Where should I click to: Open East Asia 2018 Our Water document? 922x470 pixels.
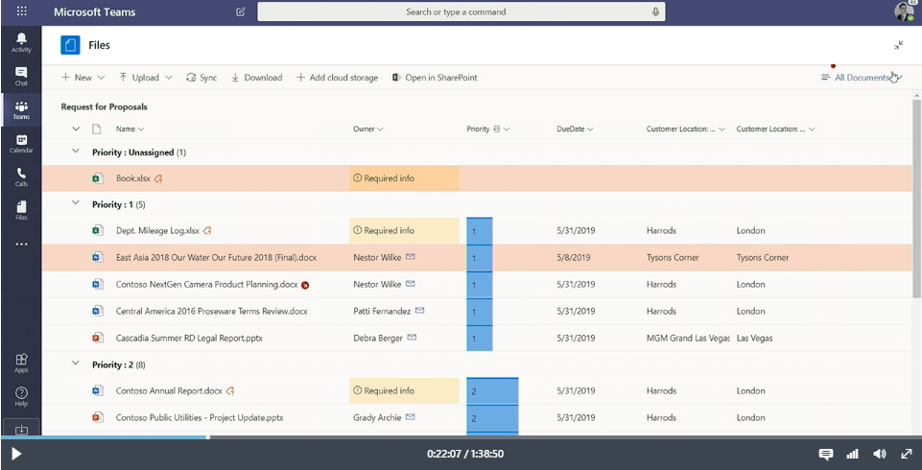pos(217,258)
